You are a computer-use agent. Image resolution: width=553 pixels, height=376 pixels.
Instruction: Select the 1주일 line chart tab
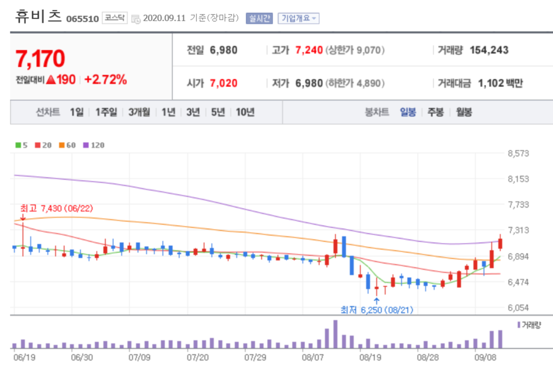pos(106,112)
